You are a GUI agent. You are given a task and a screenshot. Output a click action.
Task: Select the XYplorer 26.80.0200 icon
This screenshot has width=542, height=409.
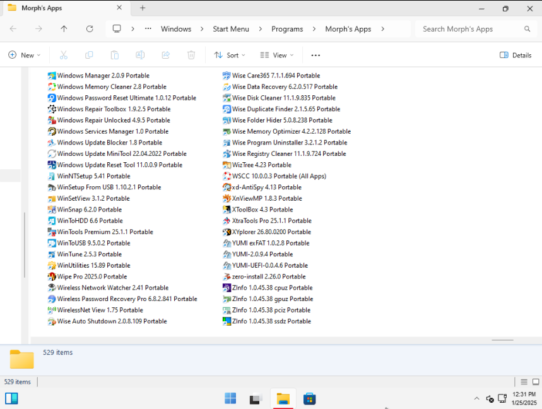point(227,232)
